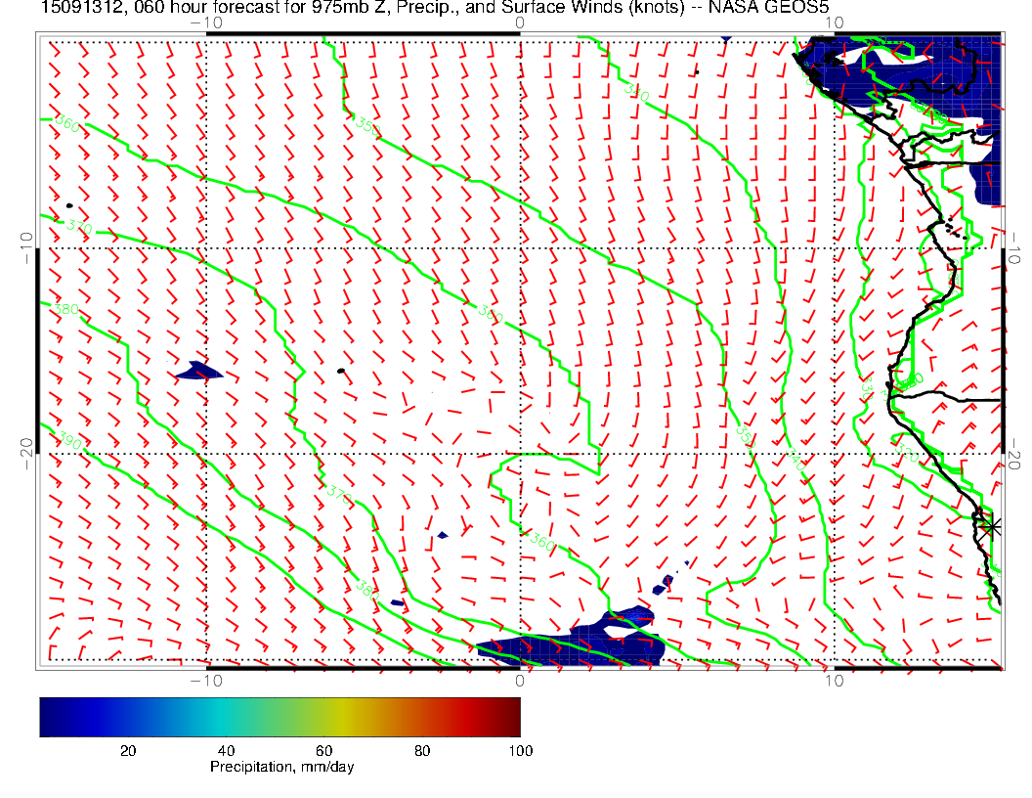The height and width of the screenshot is (798, 1032).
Task: Click the "-10" longitude label on the top axis
Action: coord(206,22)
